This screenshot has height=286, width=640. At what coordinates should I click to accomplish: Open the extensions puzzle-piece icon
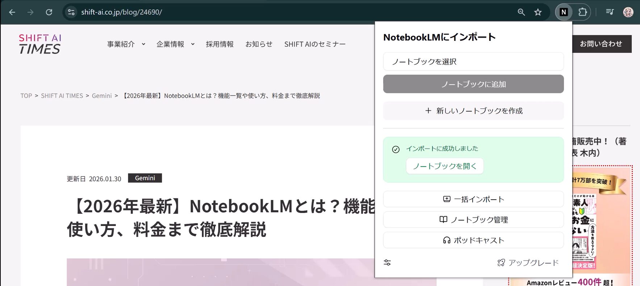(582, 12)
